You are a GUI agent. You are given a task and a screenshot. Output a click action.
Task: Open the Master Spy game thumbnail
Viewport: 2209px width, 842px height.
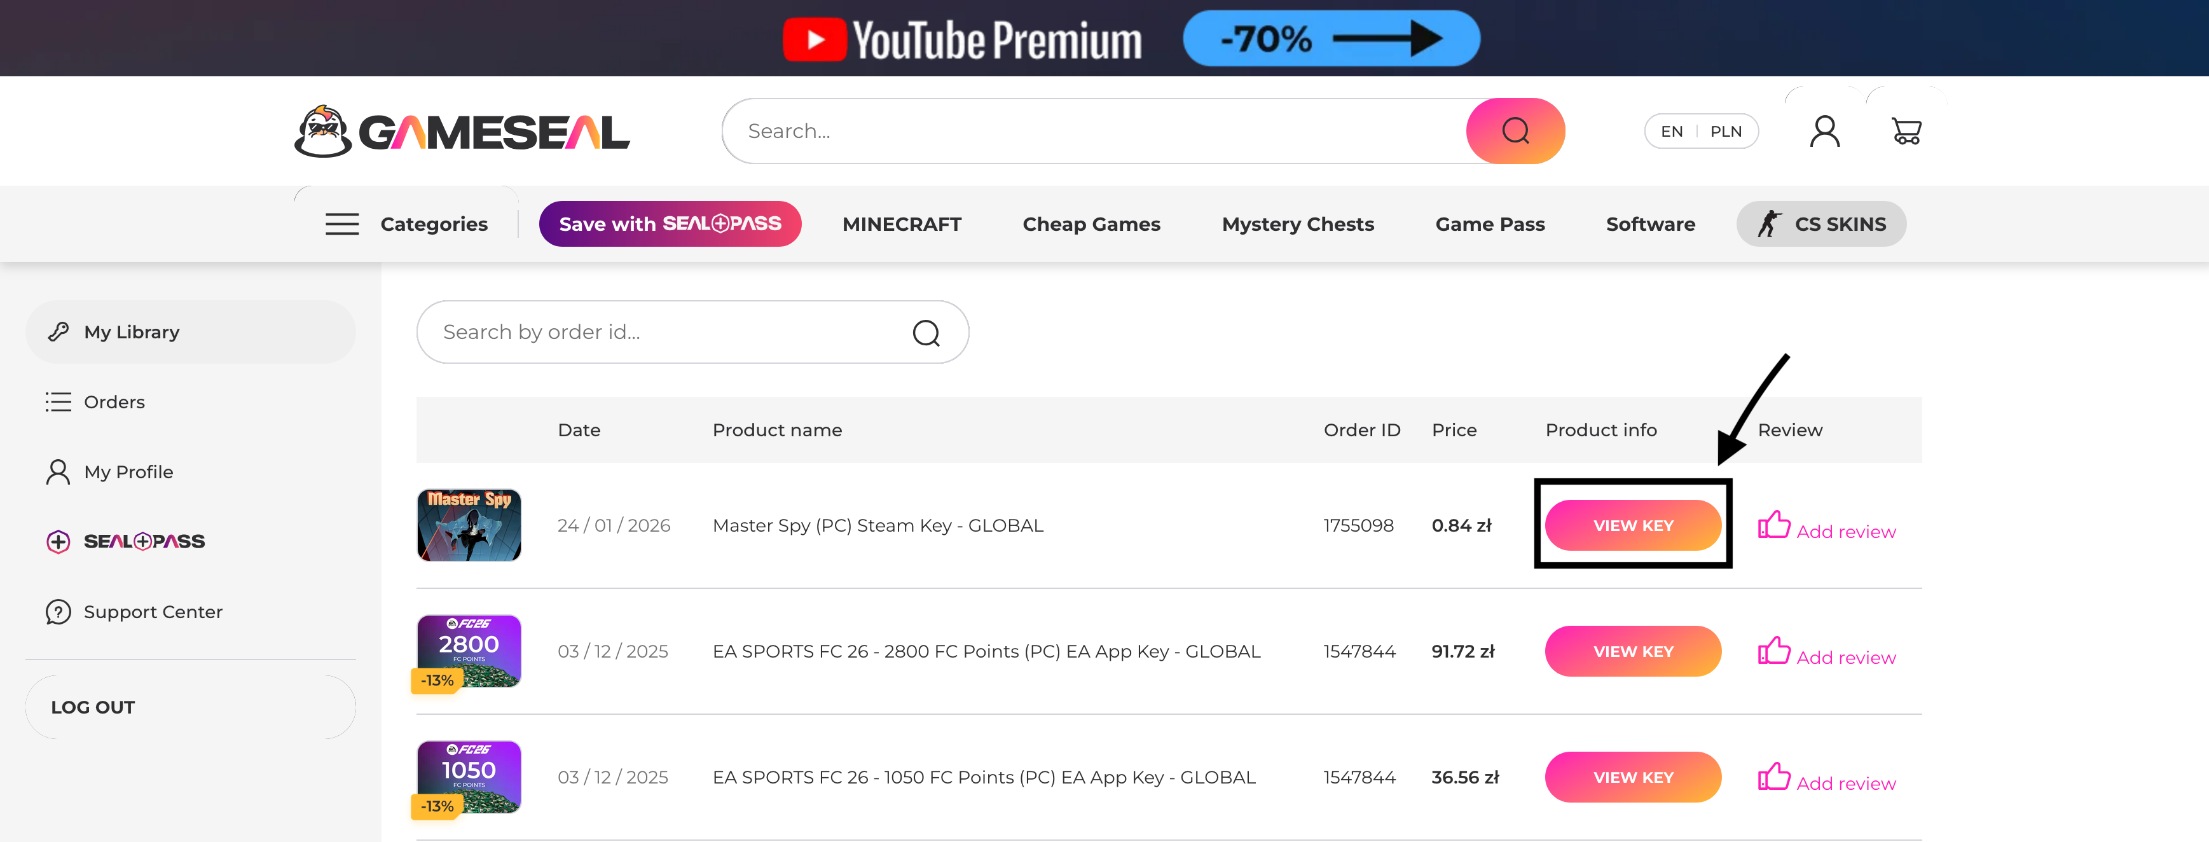pos(469,525)
